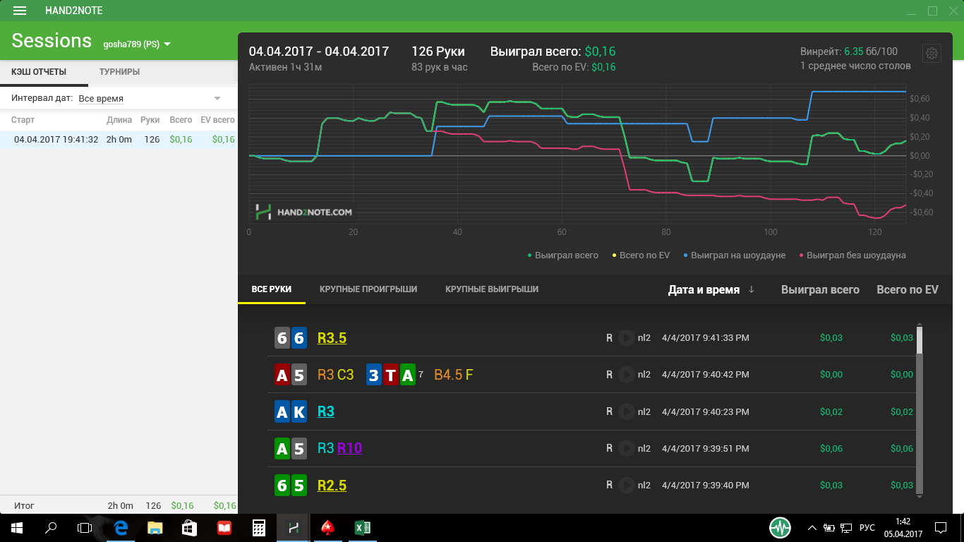Open the red book app on taskbar
The width and height of the screenshot is (964, 542).
[224, 527]
